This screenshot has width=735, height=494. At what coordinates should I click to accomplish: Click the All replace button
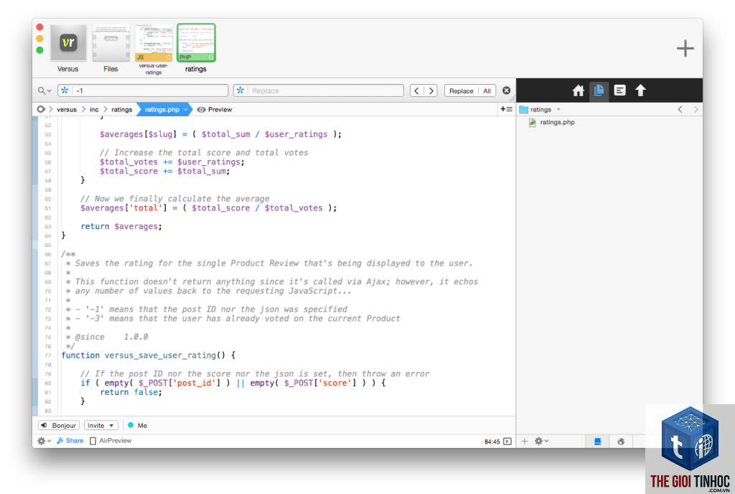pyautogui.click(x=487, y=90)
